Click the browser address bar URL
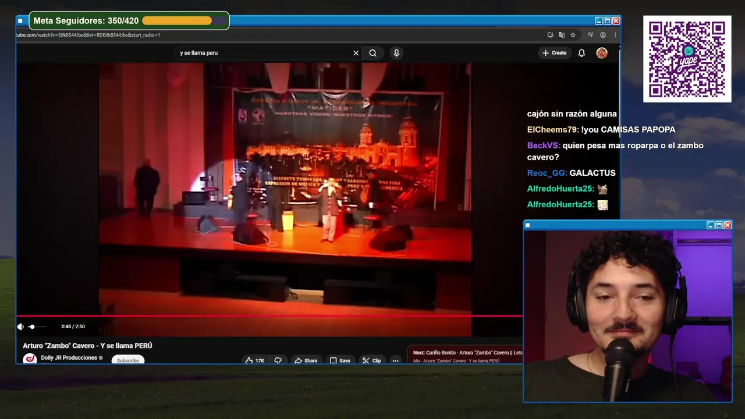745x419 pixels. point(88,35)
